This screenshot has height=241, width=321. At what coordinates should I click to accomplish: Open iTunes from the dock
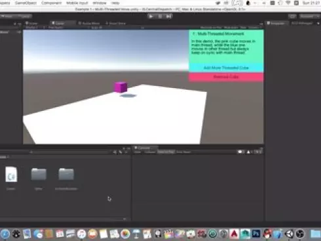81,234
